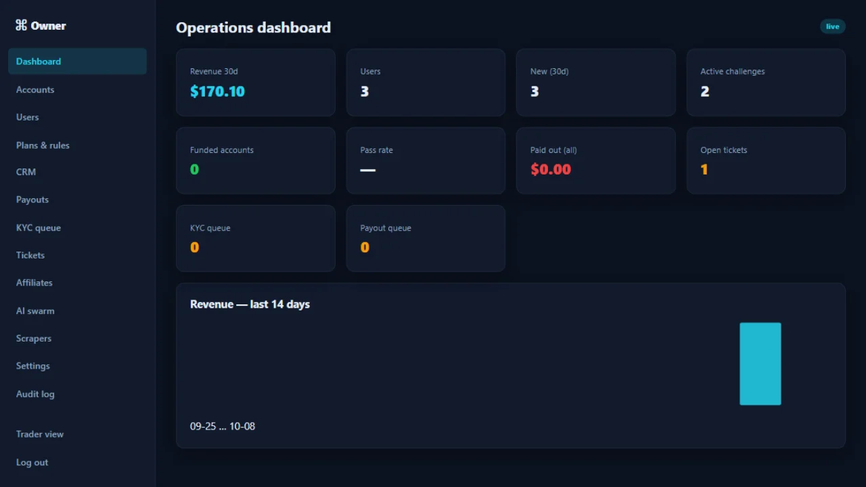This screenshot has width=866, height=487.
Task: Click the red $0.00 paid out value
Action: pyautogui.click(x=551, y=170)
